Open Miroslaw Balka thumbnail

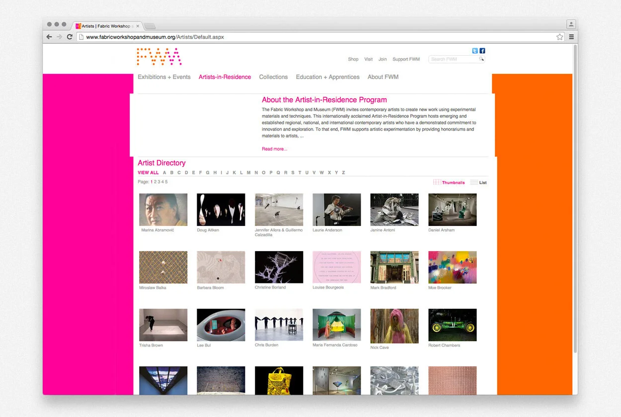pyautogui.click(x=163, y=267)
